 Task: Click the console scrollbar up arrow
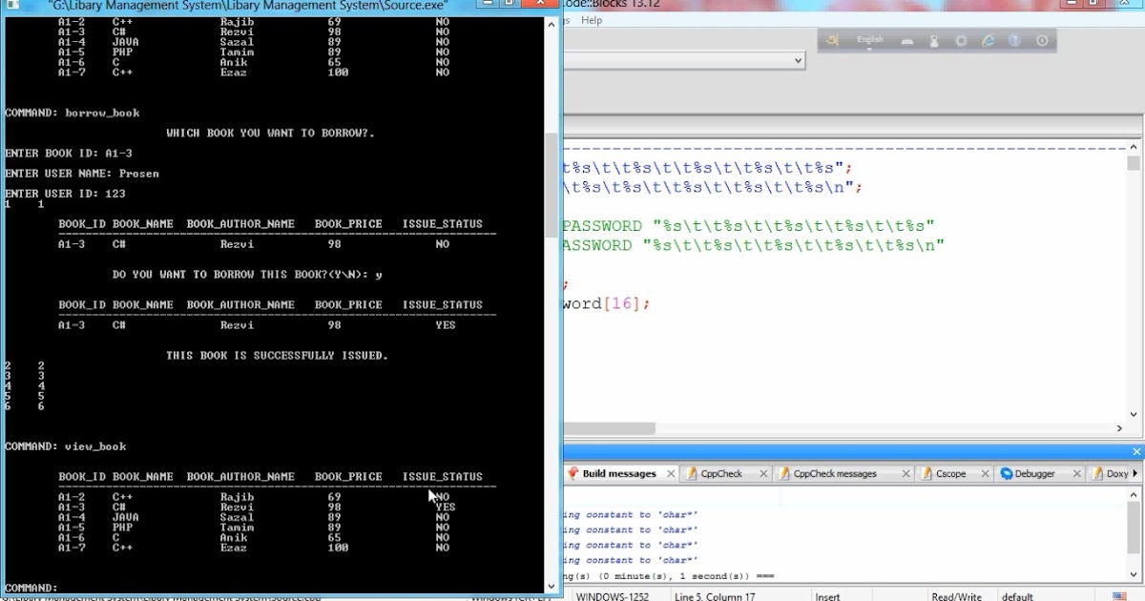point(551,26)
